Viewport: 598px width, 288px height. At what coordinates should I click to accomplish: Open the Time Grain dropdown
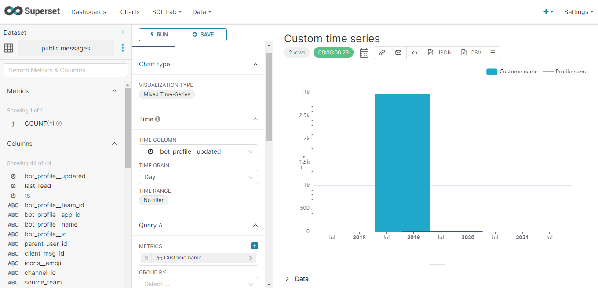[x=198, y=176]
